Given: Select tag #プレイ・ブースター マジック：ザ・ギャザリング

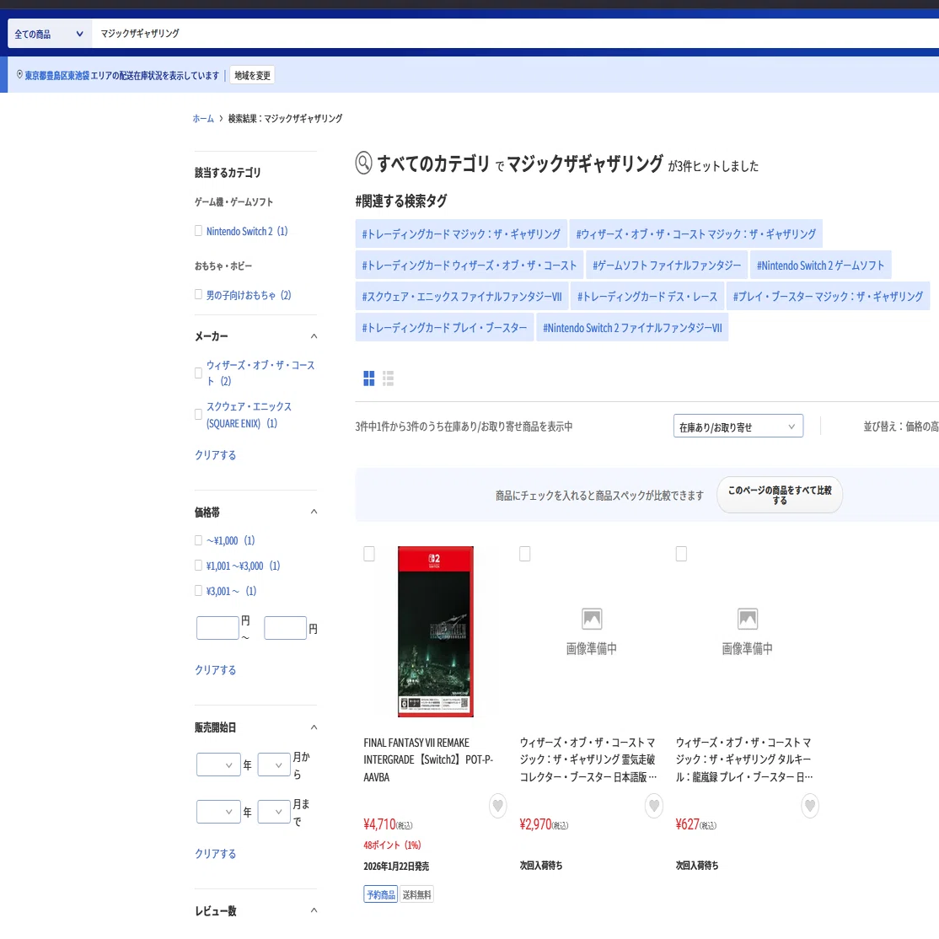Looking at the screenshot, I should pos(828,296).
